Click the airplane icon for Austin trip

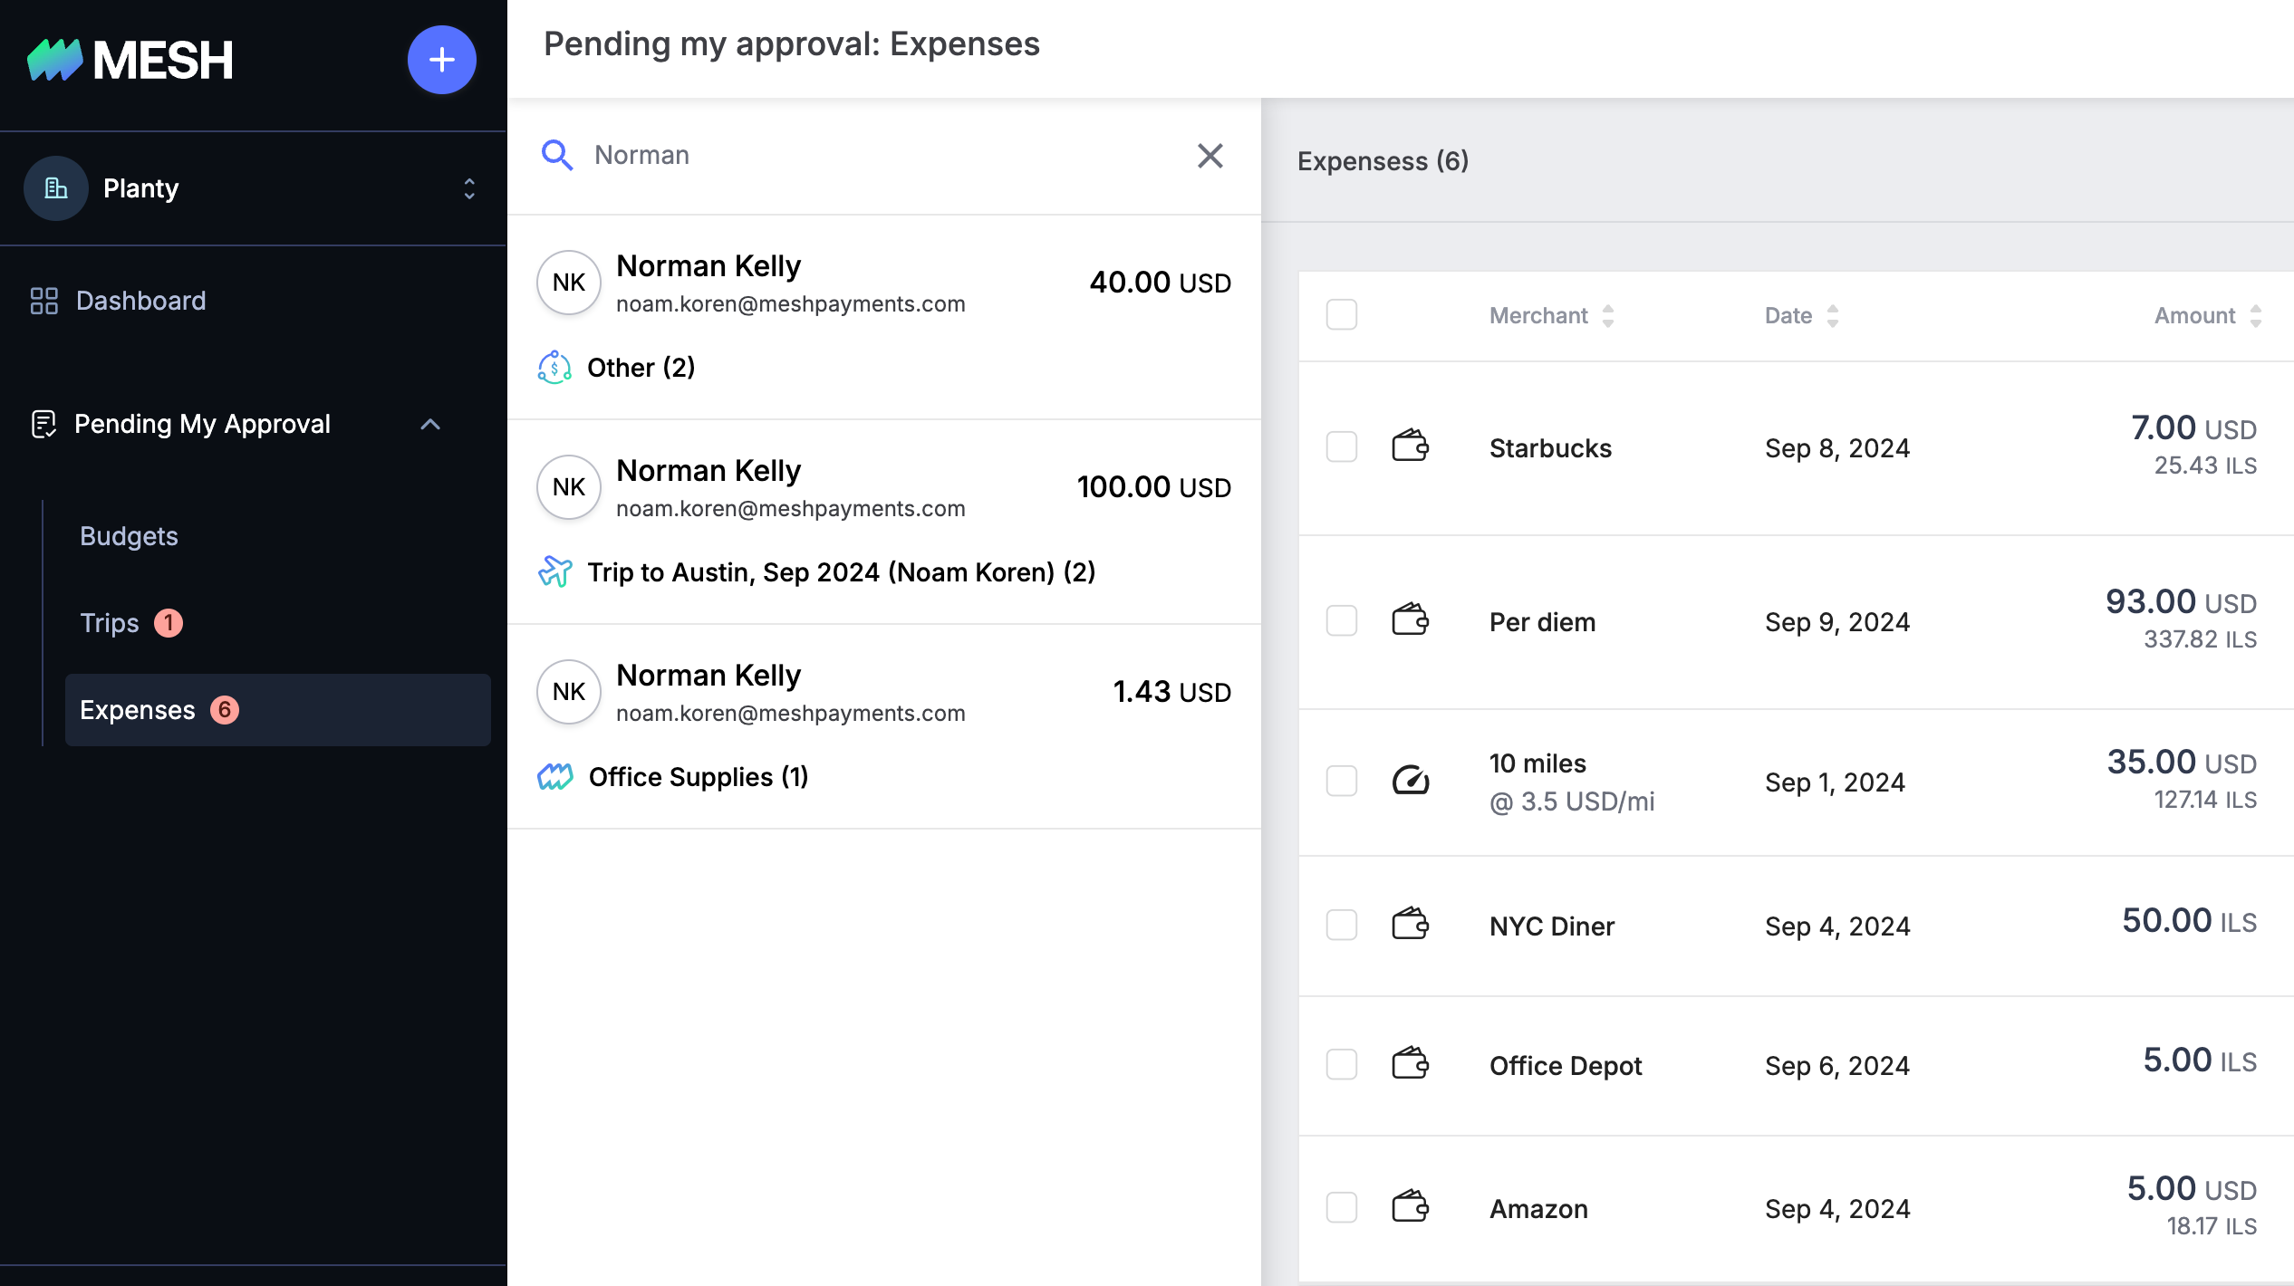554,572
